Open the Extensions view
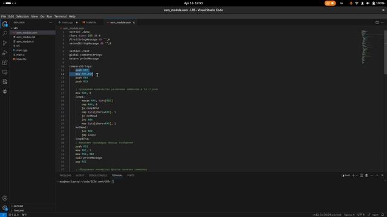The image size is (387, 217). click(x=5, y=63)
